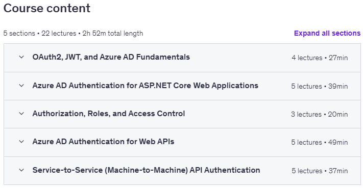Expand chevron for ASP.NET Core Web Applications section
The height and width of the screenshot is (189, 363).
tap(21, 86)
